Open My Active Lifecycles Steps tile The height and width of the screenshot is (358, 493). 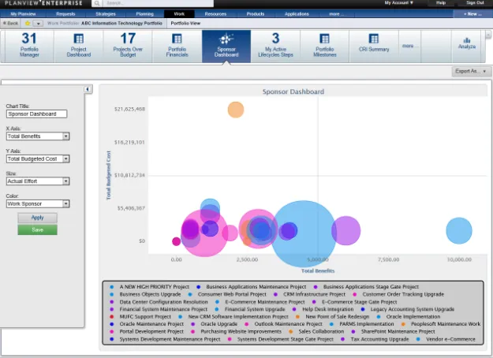coord(275,46)
